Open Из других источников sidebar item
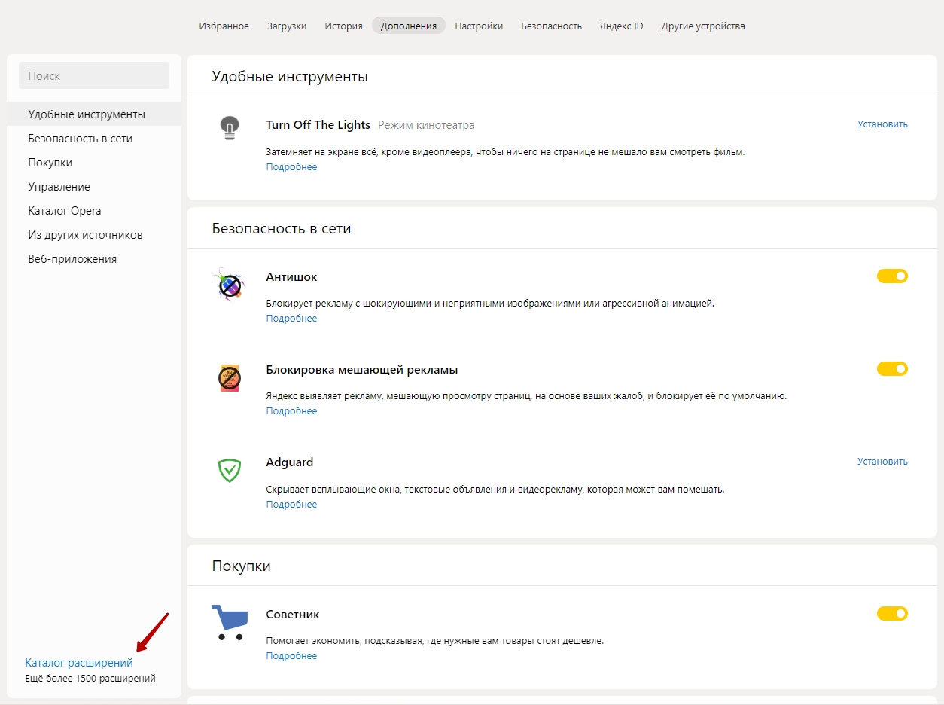 [94, 235]
